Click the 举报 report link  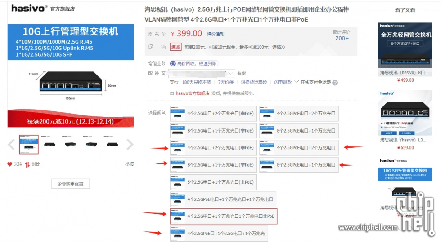tap(130, 164)
